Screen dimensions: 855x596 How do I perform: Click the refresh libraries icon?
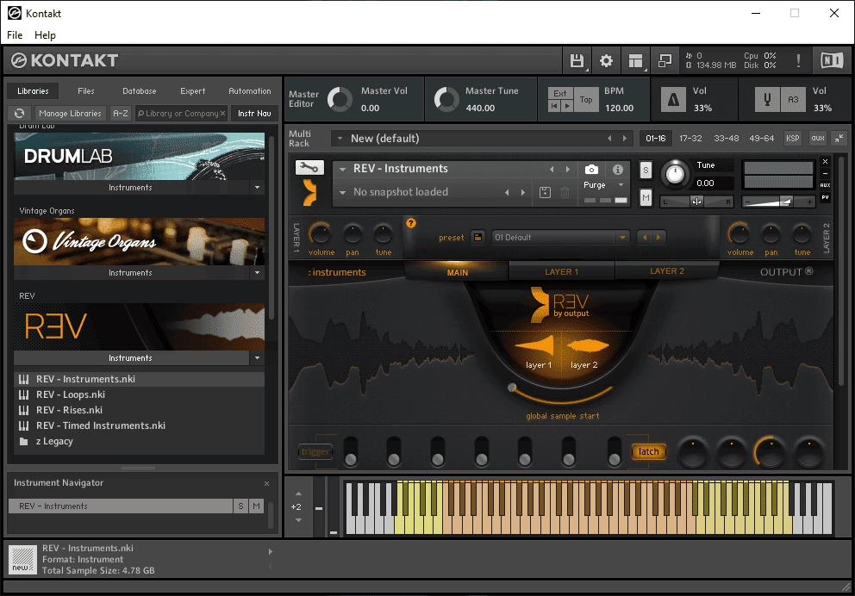20,114
